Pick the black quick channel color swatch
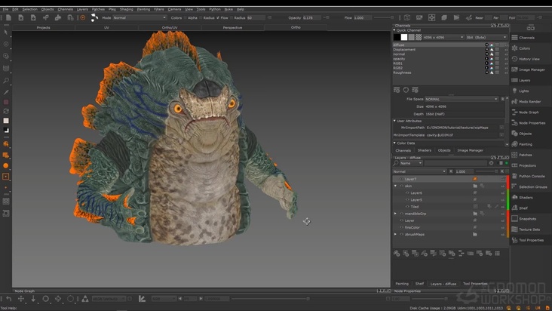The height and width of the screenshot is (311, 552). (397, 37)
